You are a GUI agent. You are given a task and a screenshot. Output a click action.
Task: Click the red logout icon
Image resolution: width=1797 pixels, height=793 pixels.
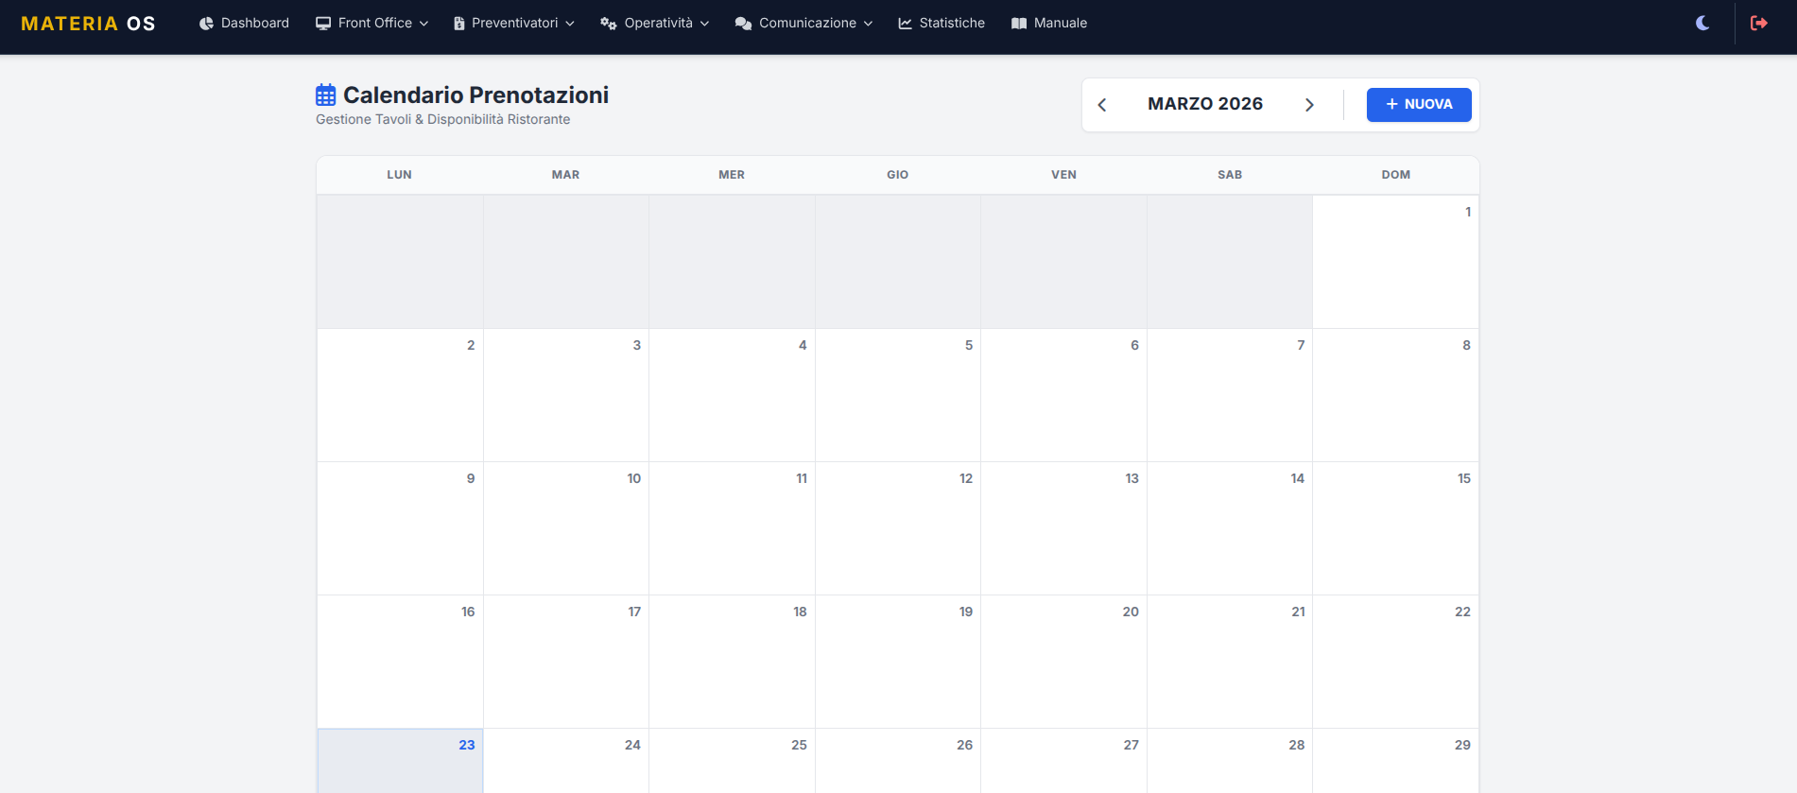[x=1758, y=23]
